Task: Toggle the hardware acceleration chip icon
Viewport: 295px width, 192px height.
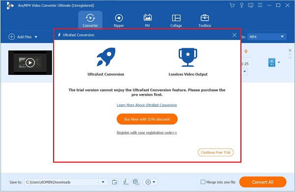Action: point(136,182)
